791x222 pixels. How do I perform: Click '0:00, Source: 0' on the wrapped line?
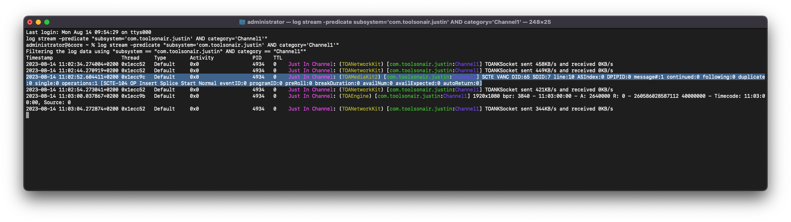point(49,102)
